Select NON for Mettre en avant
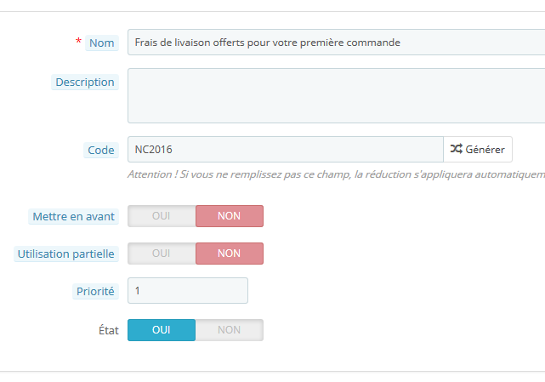The image size is (545, 382). pos(230,216)
